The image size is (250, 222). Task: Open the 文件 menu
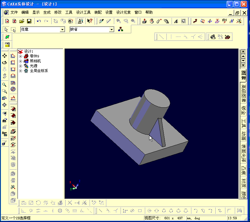(14, 12)
